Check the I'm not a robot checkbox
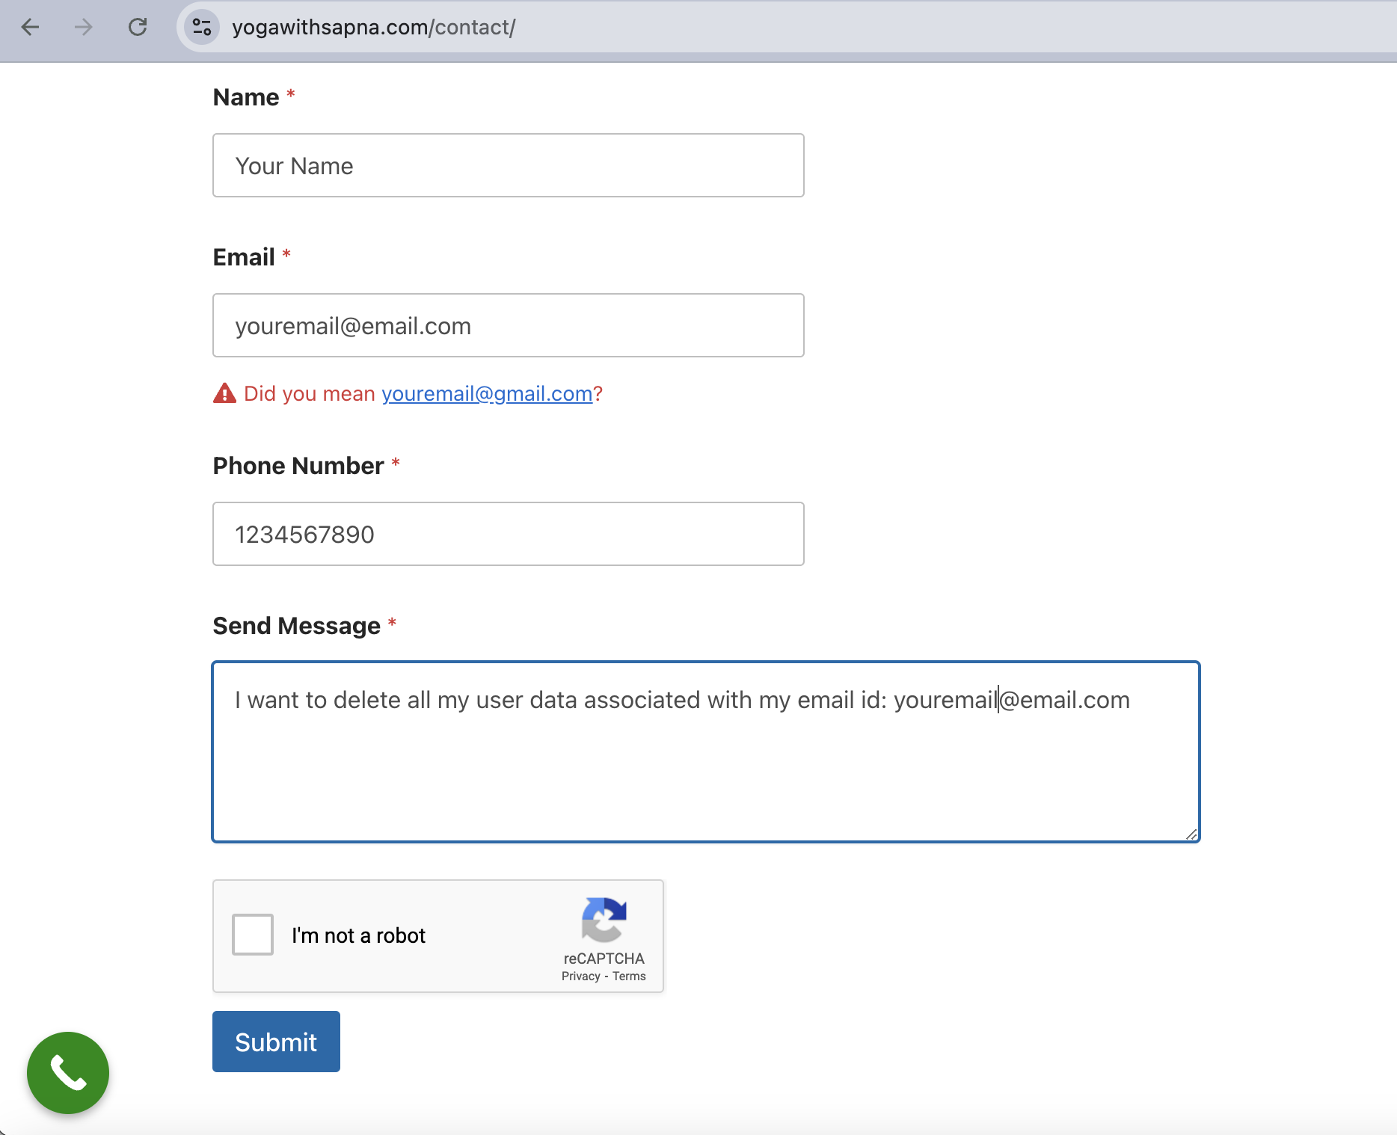 pos(253,935)
